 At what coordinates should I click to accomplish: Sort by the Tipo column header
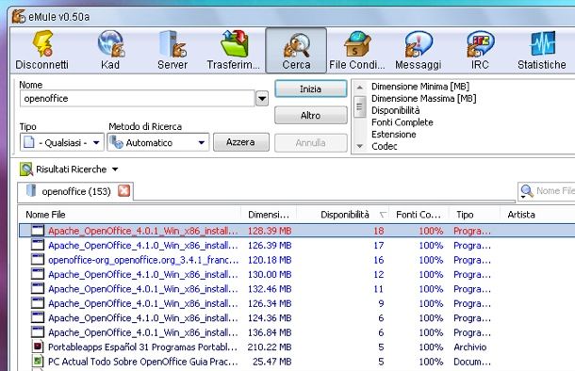tap(474, 215)
